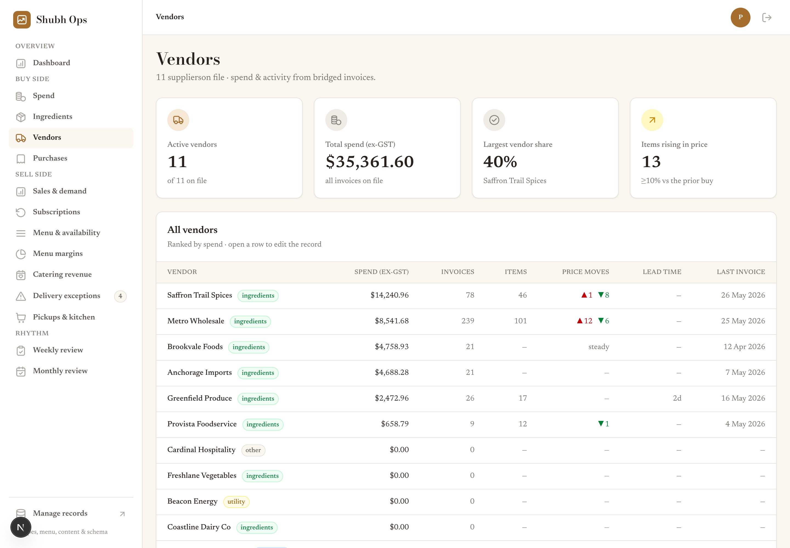Open the Beacon Energy vendor row

pos(466,502)
